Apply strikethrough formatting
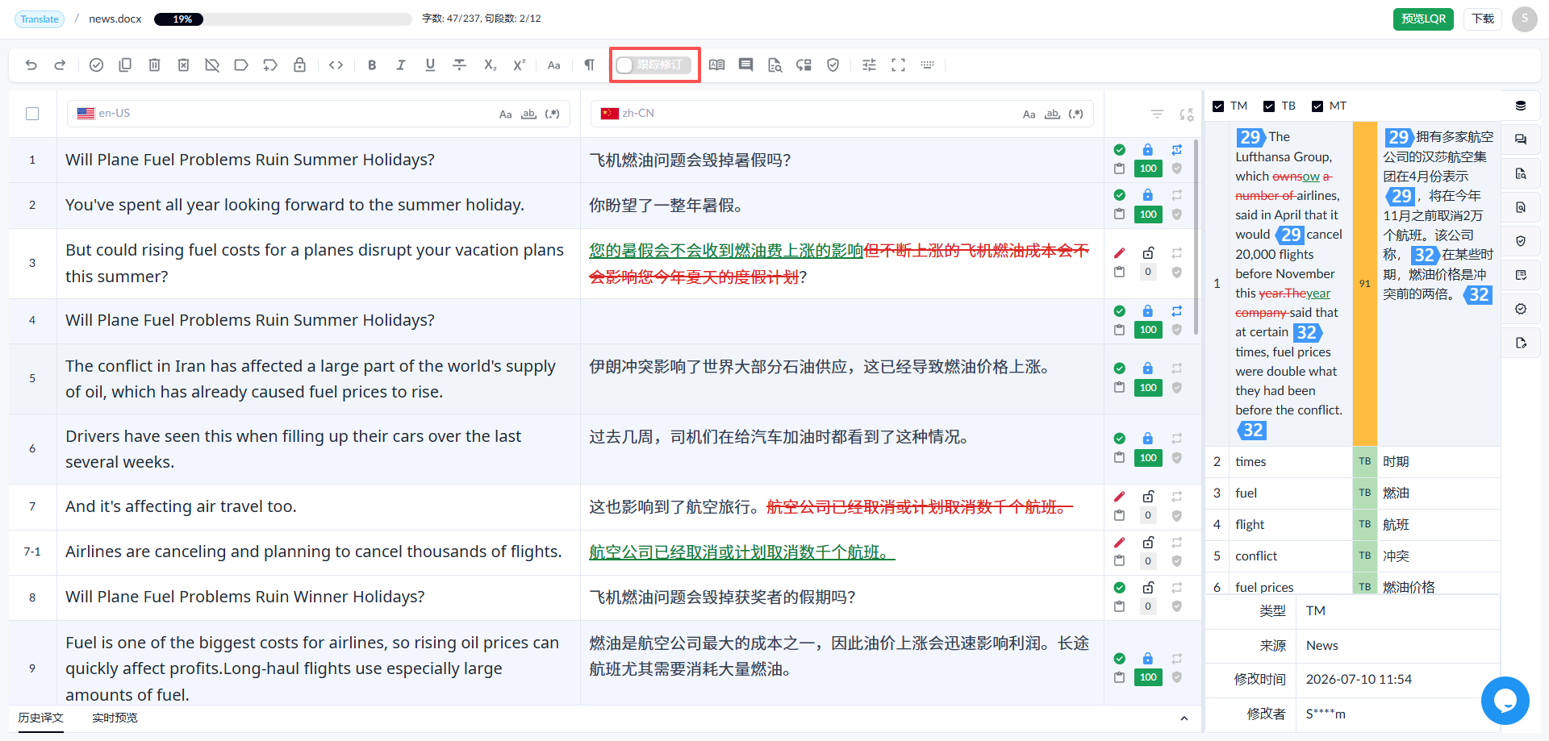The image size is (1549, 741). (460, 65)
